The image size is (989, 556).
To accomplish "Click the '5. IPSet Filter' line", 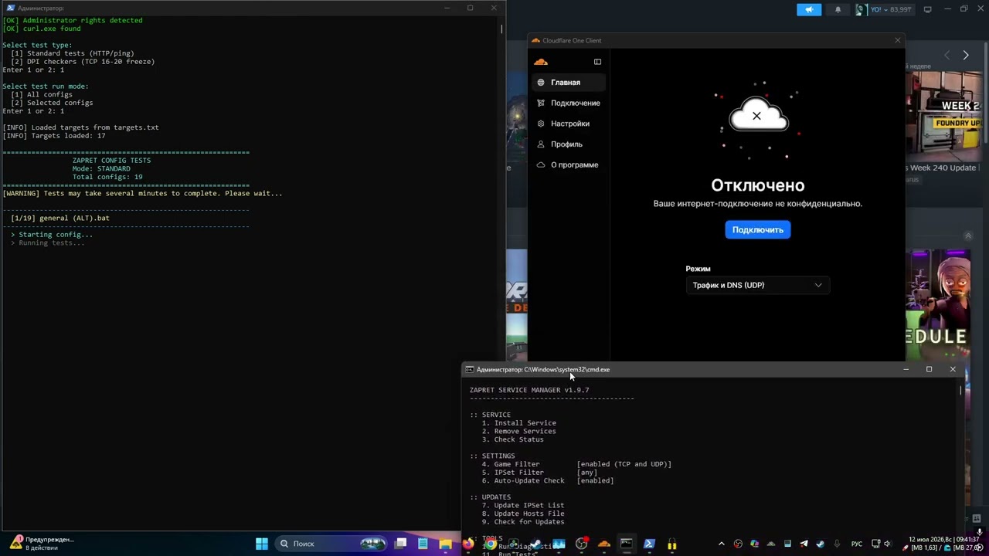I will click(x=539, y=473).
